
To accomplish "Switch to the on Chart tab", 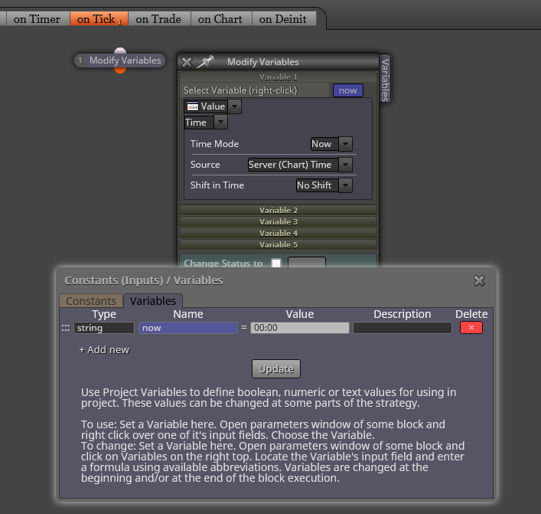I will [220, 19].
